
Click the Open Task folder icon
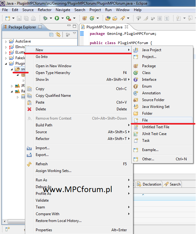(x=115, y=18)
